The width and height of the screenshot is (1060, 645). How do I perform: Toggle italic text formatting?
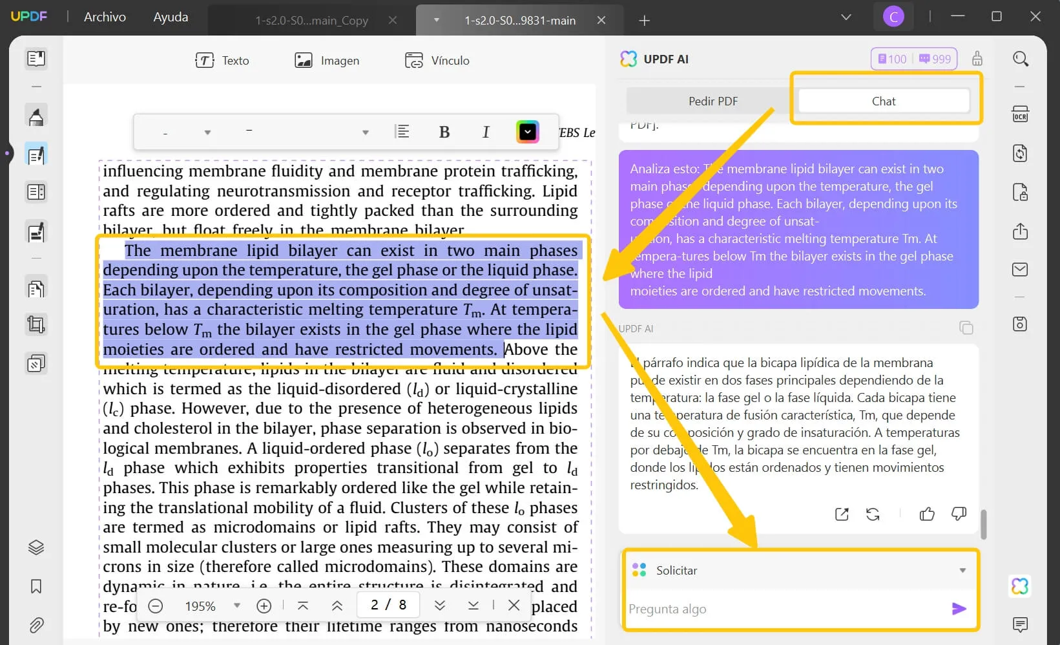[486, 132]
